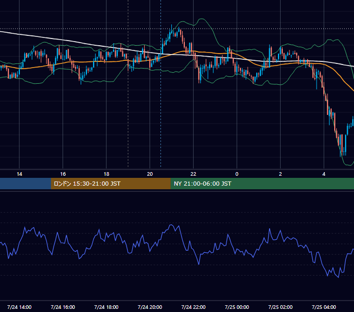Click the blue session bar before London
The height and width of the screenshot is (312, 354).
pos(26,184)
